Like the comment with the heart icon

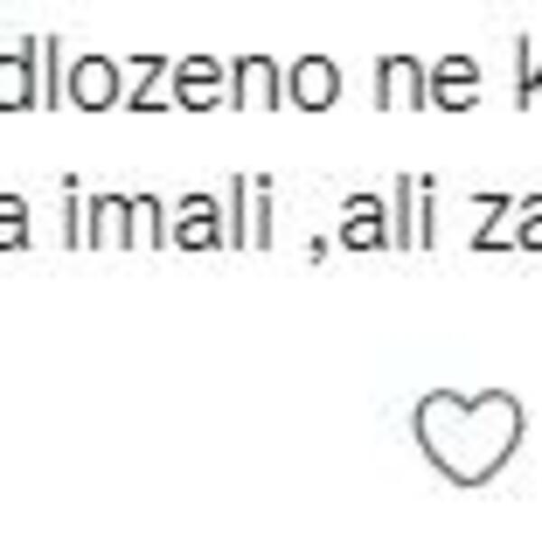coord(468,437)
